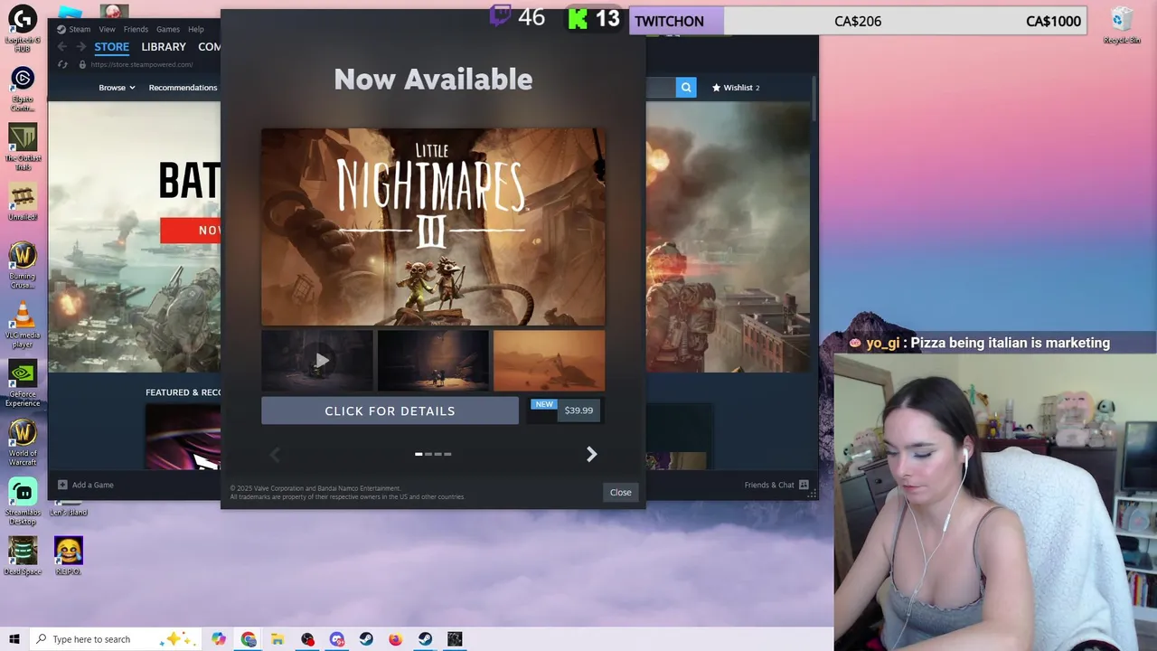Open the Friends menu in Steam
The width and height of the screenshot is (1157, 651).
tap(136, 29)
